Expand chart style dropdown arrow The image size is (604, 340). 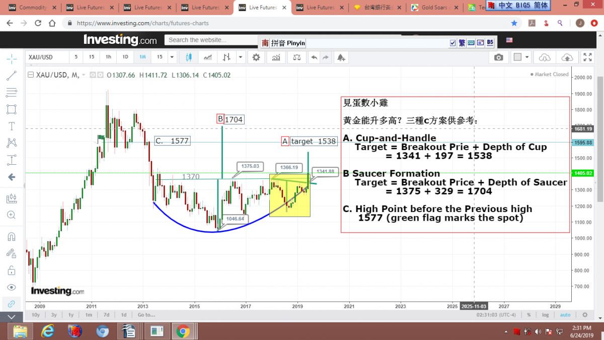coord(240,57)
